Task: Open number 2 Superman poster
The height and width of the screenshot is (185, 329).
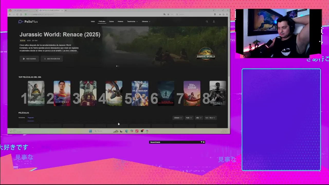Action: [x=62, y=93]
